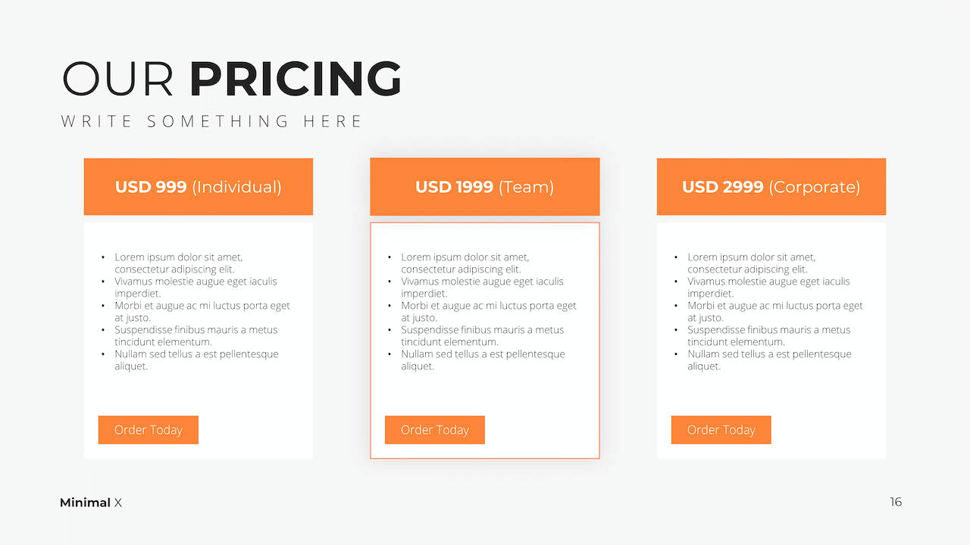Click the slide number 16

(896, 502)
